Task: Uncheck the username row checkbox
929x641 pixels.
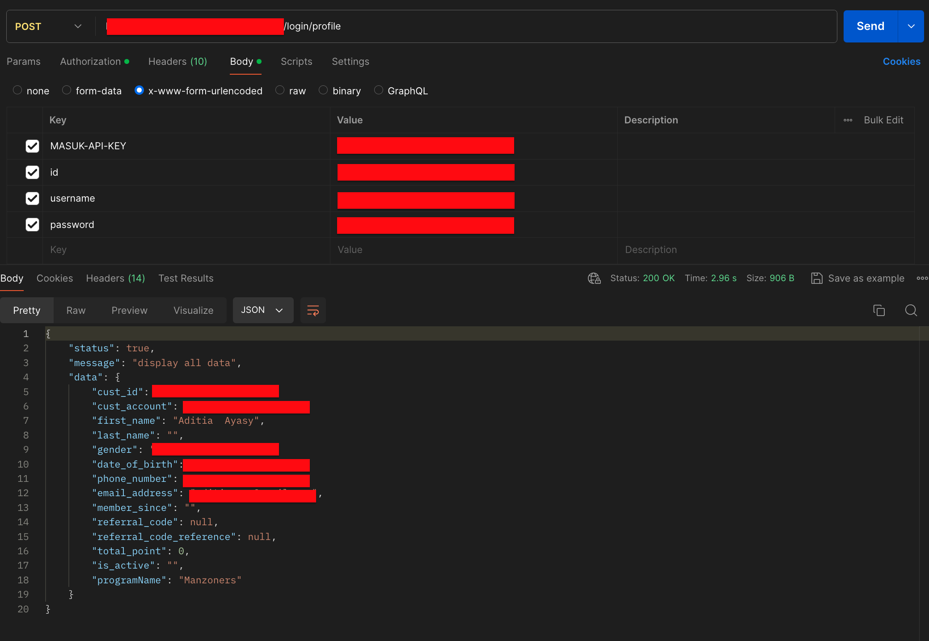Action: (x=32, y=198)
